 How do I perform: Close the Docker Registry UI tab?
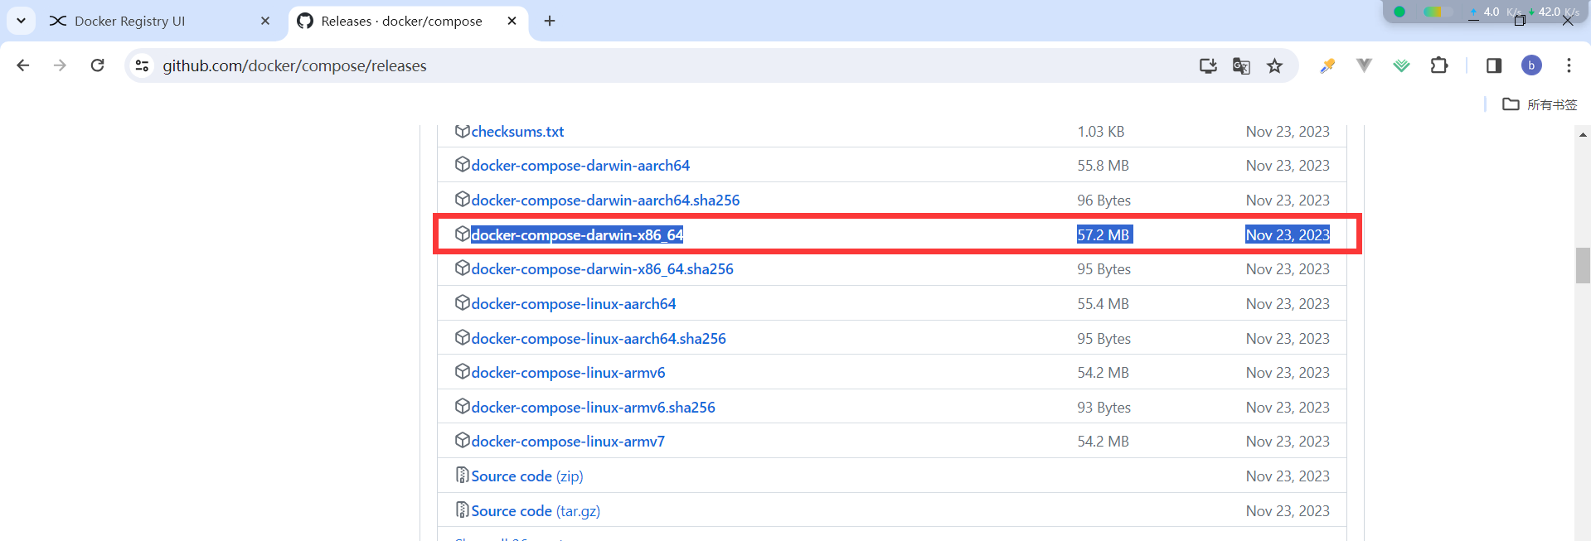(265, 21)
